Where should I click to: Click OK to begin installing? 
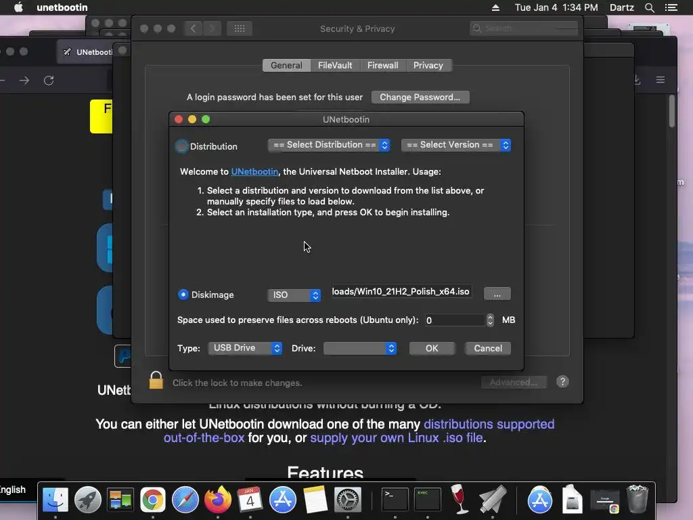(x=432, y=349)
